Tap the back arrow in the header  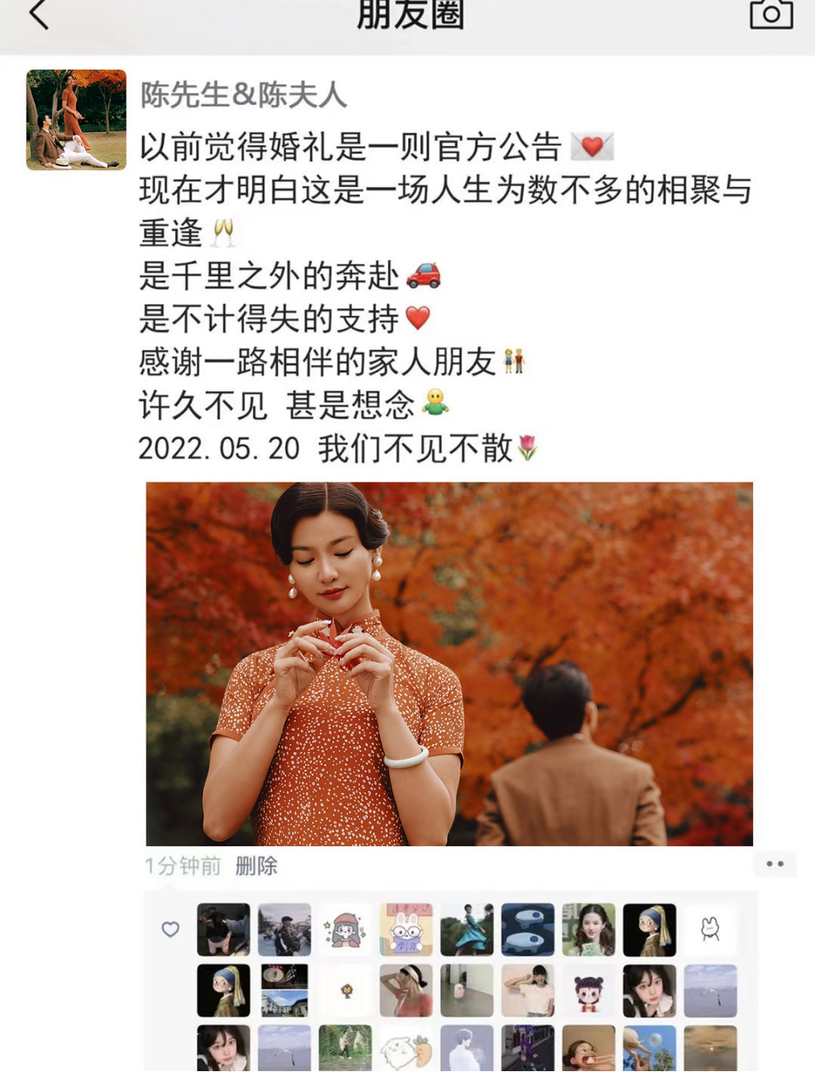pos(38,14)
